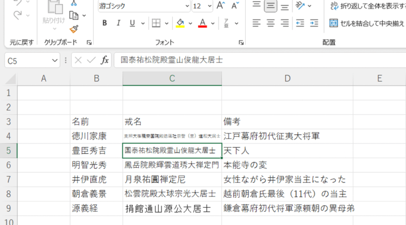Click the Decrease Indent icon

point(300,23)
